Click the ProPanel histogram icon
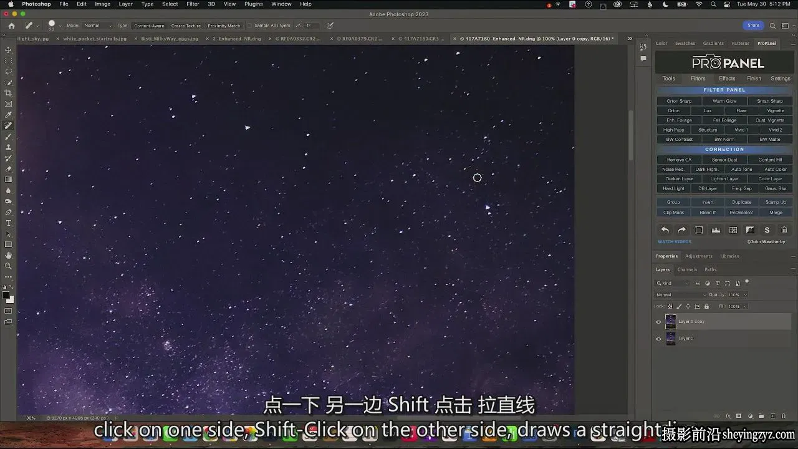 (x=716, y=230)
